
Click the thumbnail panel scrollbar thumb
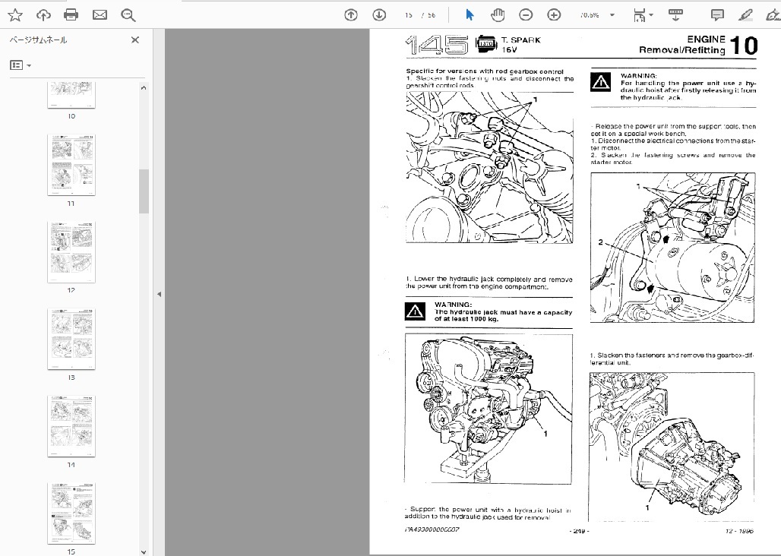pyautogui.click(x=144, y=191)
